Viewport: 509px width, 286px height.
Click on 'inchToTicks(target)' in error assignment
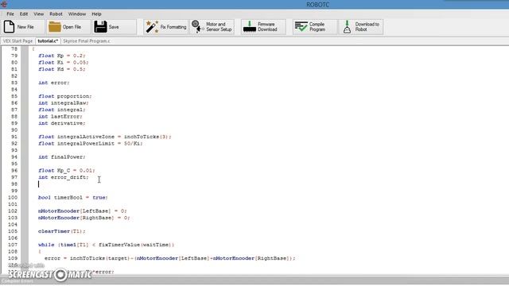pyautogui.click(x=100, y=258)
